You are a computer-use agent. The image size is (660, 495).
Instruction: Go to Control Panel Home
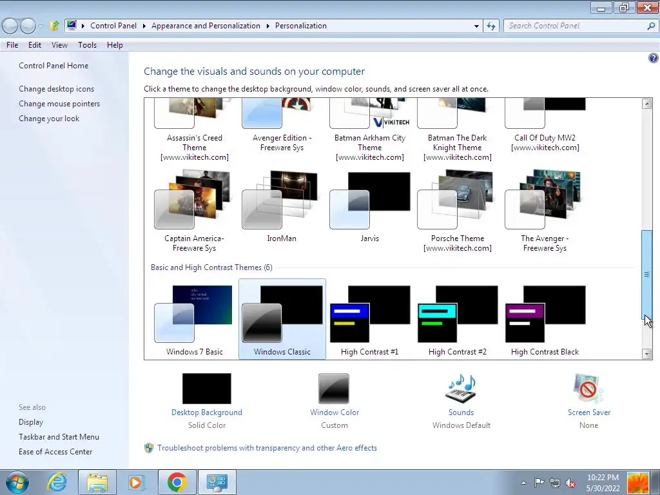pos(53,66)
